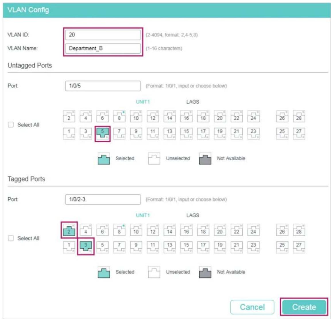The width and height of the screenshot is (331, 319).
Task: Click the Cancel button
Action: [x=252, y=307]
